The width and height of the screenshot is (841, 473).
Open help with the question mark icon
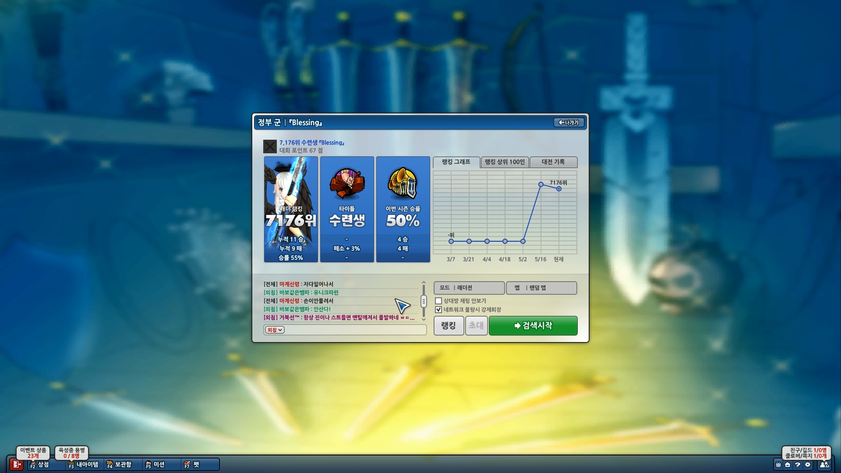798,465
